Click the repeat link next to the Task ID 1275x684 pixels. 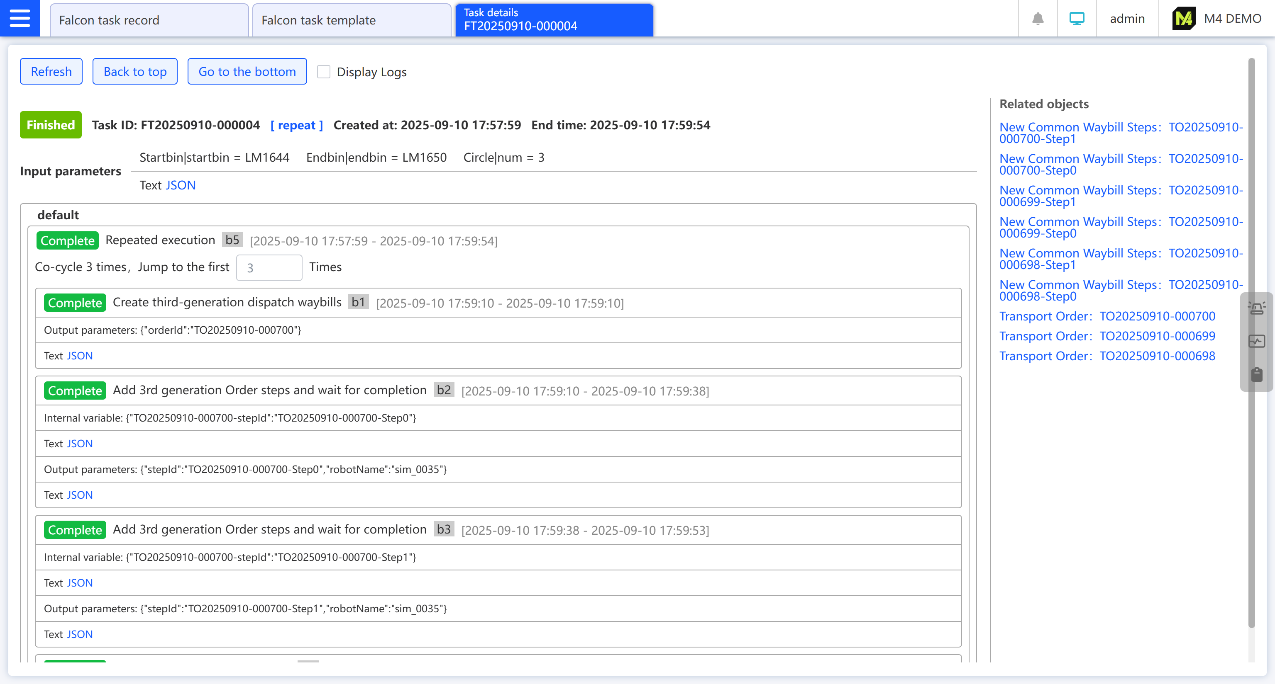(296, 126)
